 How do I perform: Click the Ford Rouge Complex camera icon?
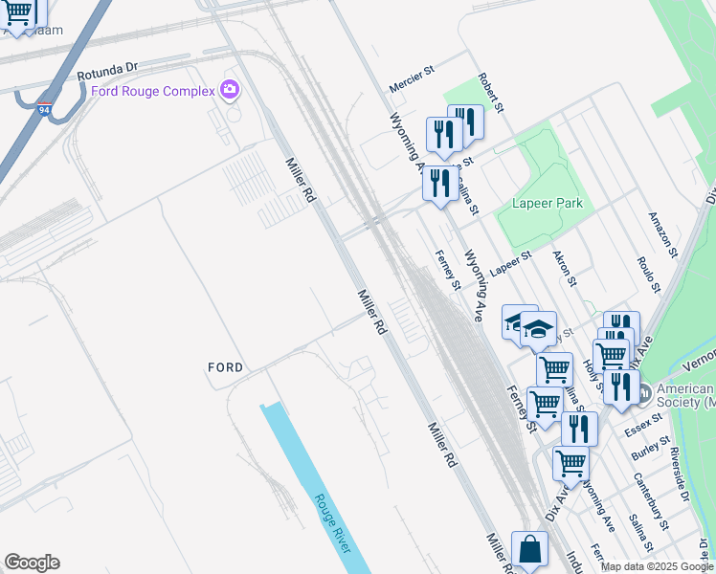(x=229, y=89)
